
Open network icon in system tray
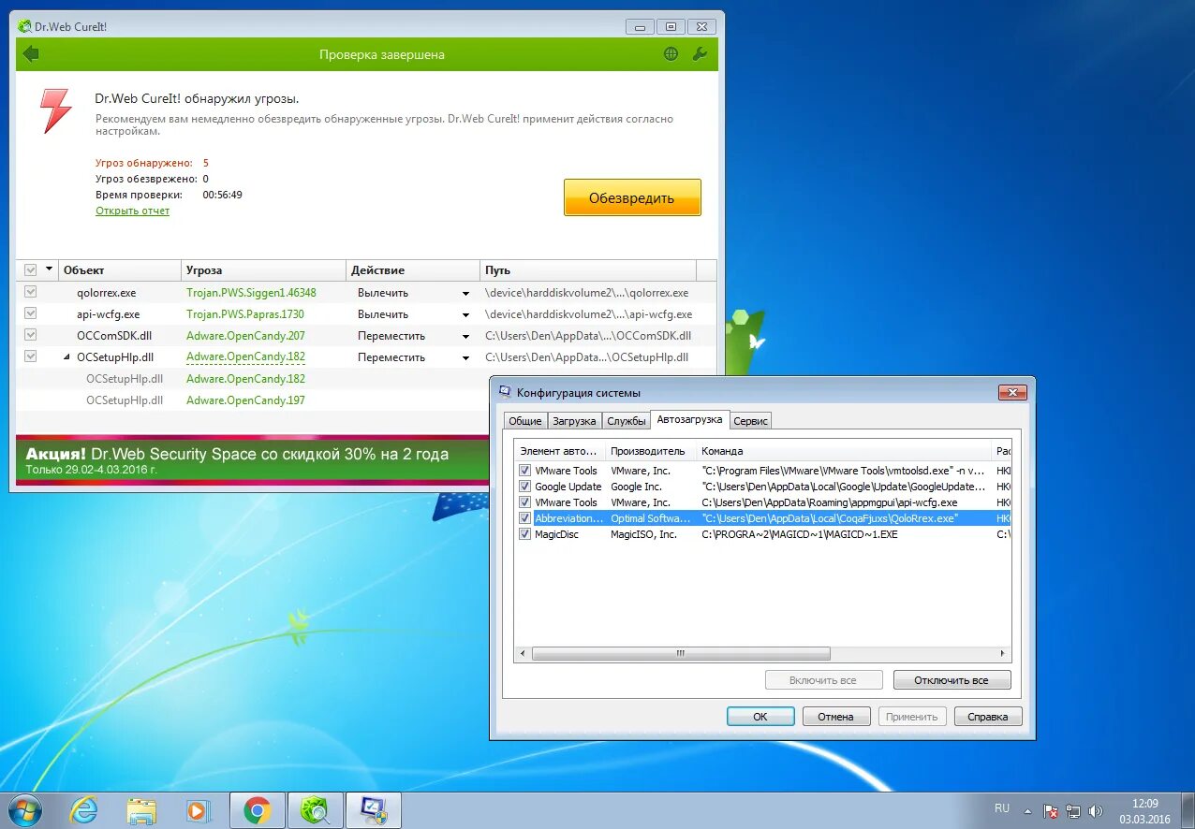point(1073,811)
